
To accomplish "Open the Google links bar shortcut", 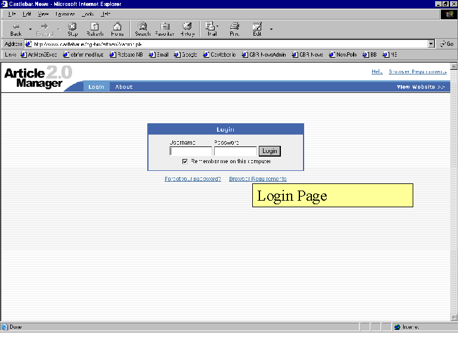I will coord(185,55).
